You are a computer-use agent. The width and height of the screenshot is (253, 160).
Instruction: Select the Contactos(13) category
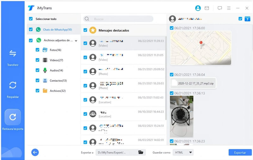point(58,81)
